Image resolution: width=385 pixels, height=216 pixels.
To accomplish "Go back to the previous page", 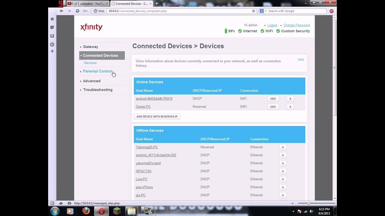I will [62, 11].
